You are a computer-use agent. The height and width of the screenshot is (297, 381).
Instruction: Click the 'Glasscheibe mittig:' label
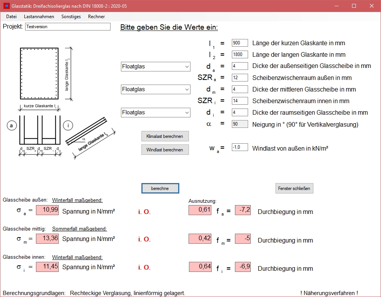point(24,229)
